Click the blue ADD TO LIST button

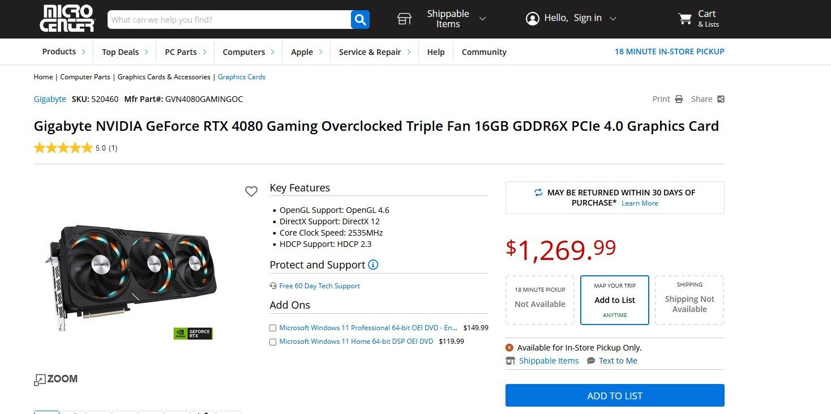615,395
